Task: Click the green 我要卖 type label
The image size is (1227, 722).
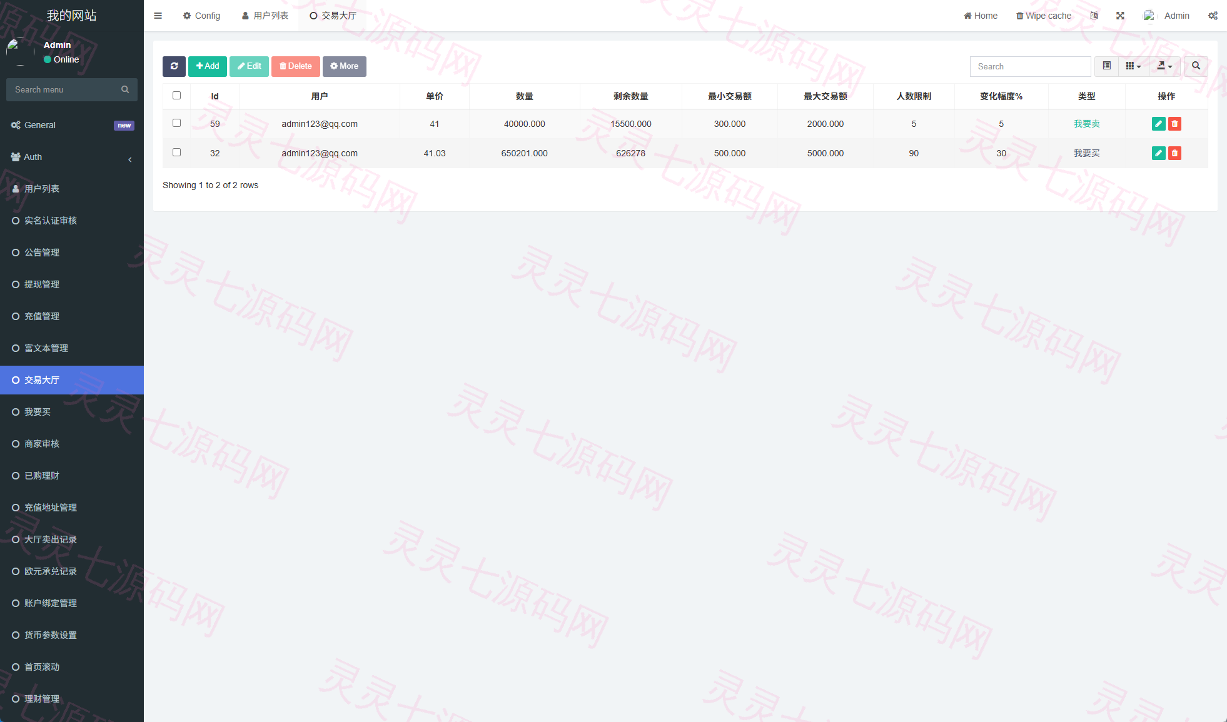Action: (1087, 124)
